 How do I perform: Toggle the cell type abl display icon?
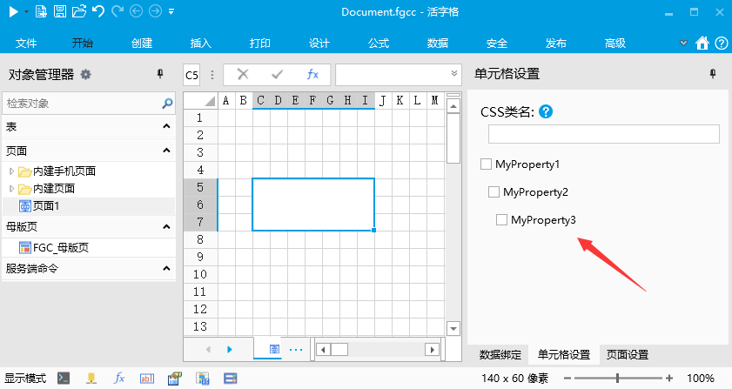(147, 379)
